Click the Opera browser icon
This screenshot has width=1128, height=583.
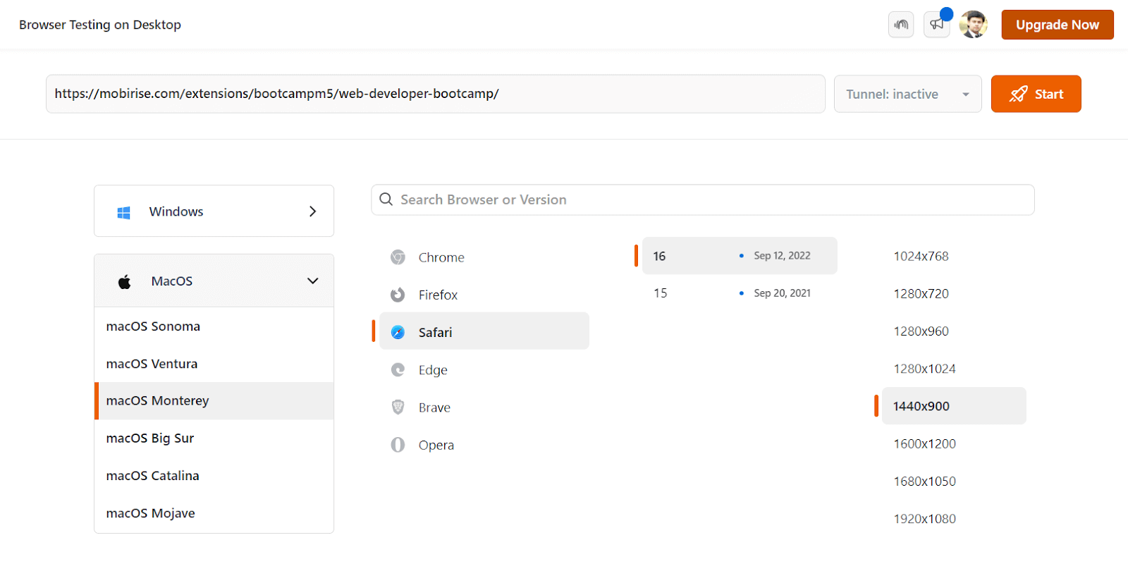point(398,445)
